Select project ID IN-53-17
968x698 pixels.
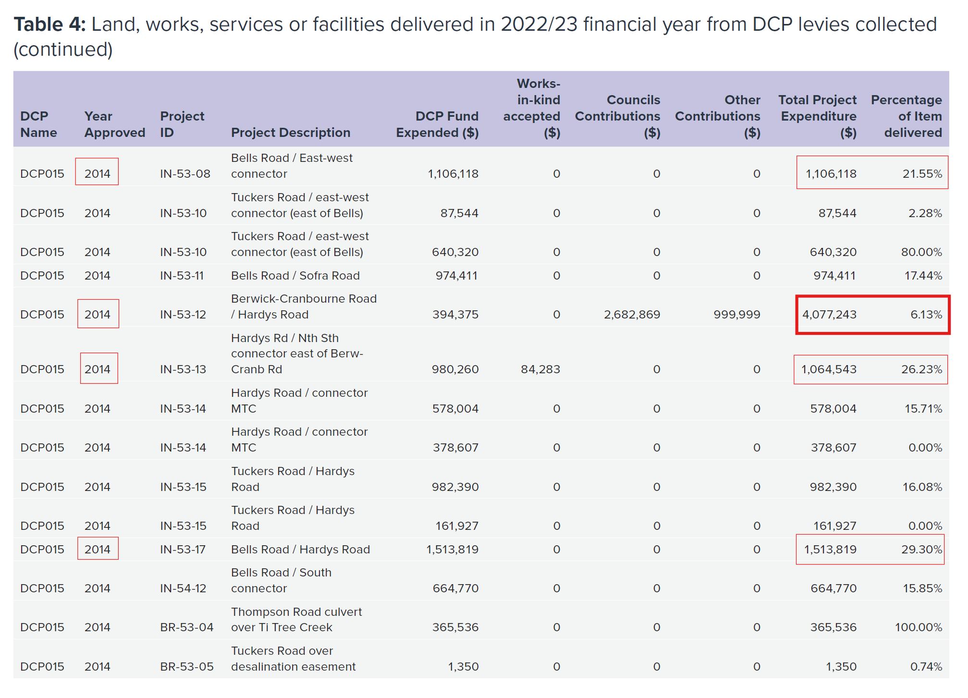coord(183,550)
